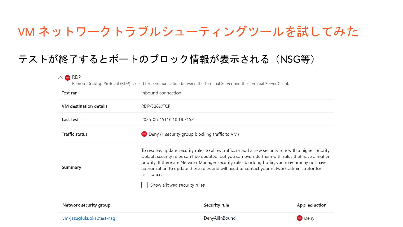This screenshot has width=403, height=227.
Task: Click the Applied action column header
Action: point(311,205)
